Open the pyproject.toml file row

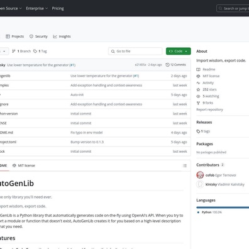96,142
